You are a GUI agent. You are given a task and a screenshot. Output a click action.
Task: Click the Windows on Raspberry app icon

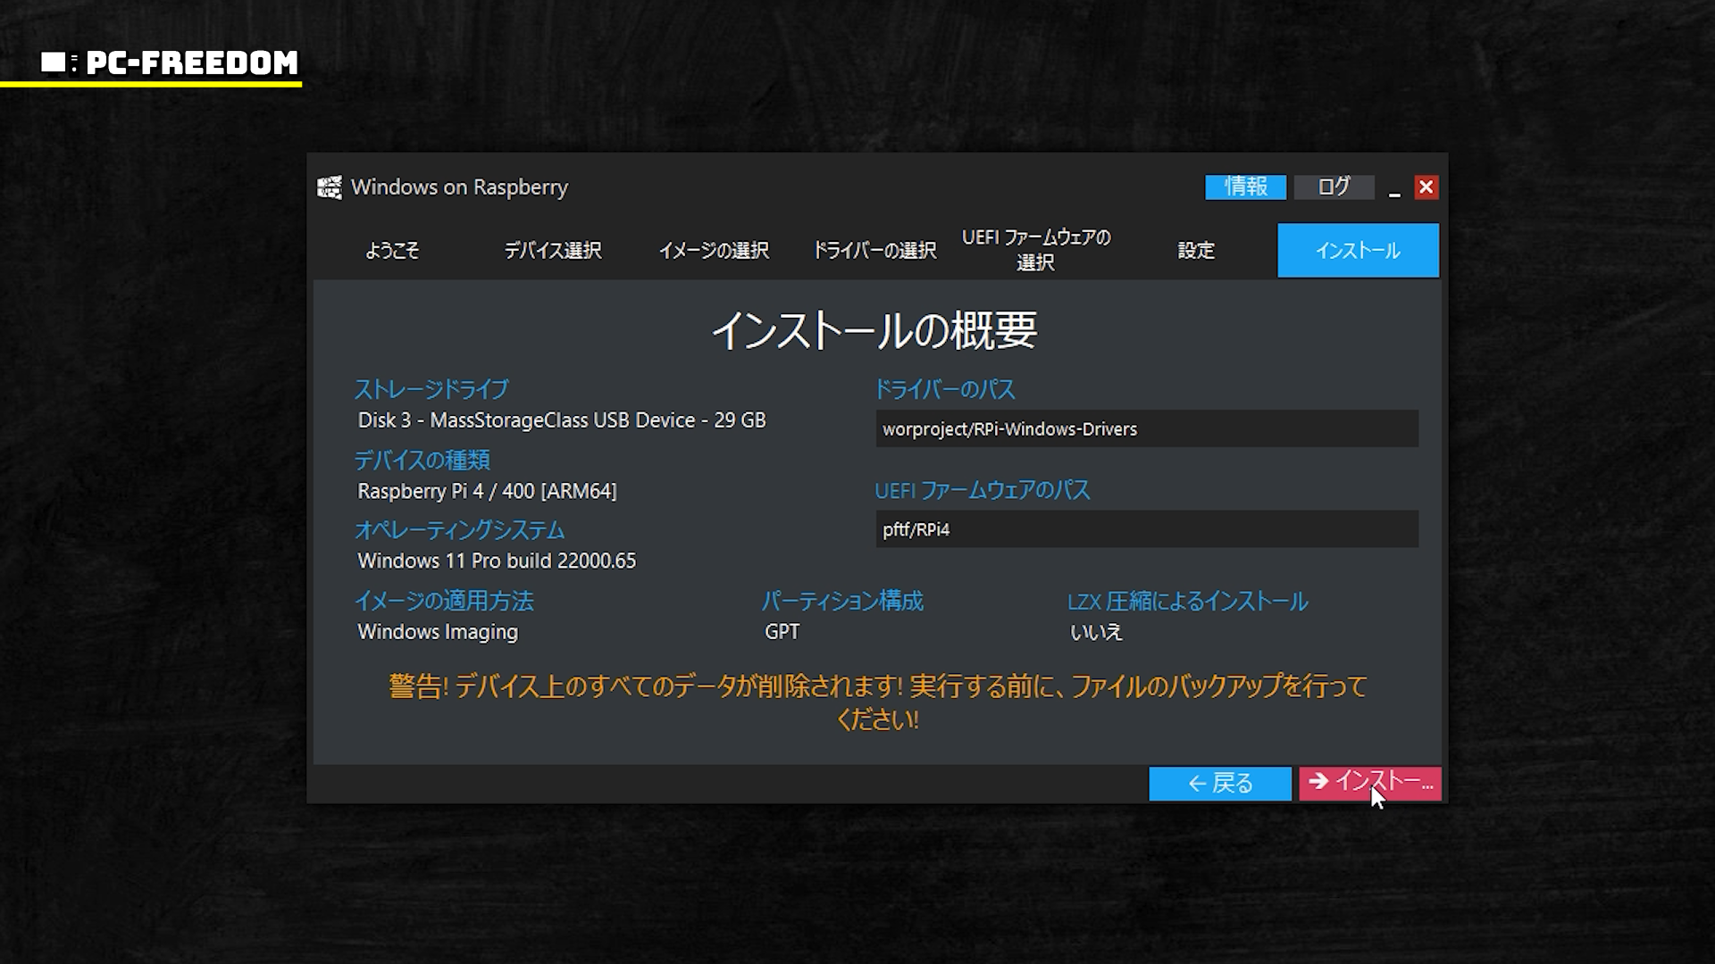coord(330,187)
